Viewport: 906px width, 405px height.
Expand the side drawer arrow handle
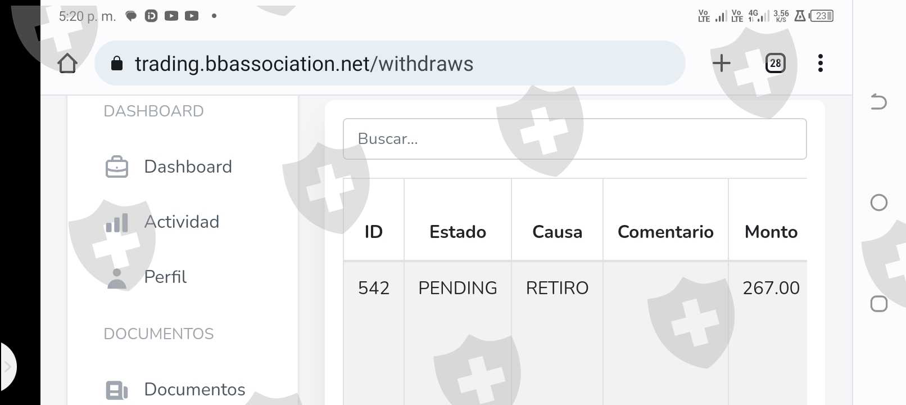(x=8, y=367)
